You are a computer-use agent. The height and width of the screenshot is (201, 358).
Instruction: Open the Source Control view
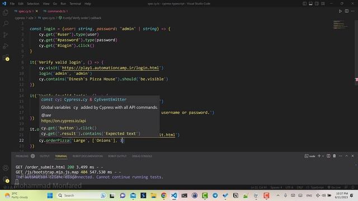point(6,35)
